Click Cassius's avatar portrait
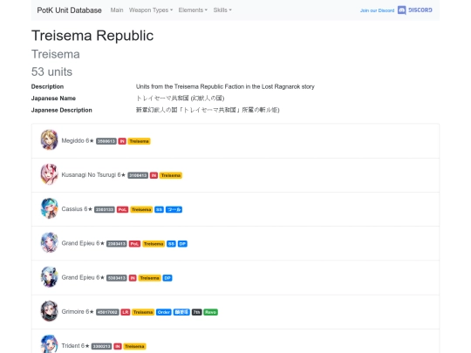Viewport: 471px width, 353px height. click(x=49, y=208)
